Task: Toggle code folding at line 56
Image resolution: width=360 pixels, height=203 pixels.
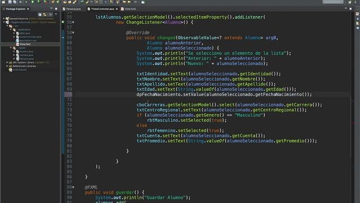Action: 73,23
